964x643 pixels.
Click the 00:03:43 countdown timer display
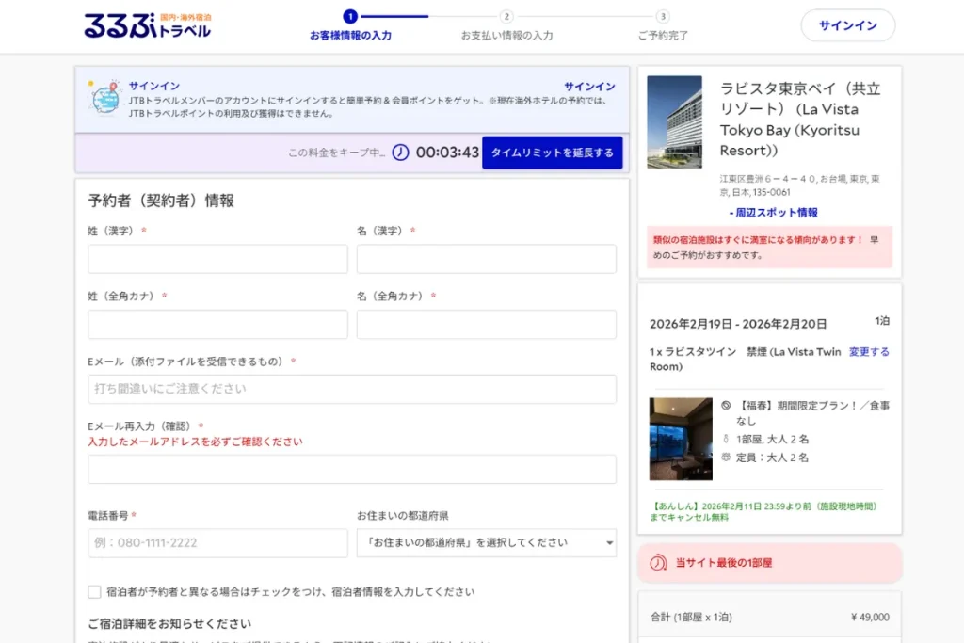pos(446,151)
